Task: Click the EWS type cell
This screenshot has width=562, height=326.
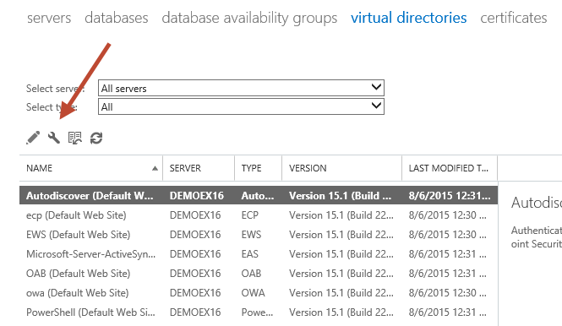Action: tap(251, 235)
